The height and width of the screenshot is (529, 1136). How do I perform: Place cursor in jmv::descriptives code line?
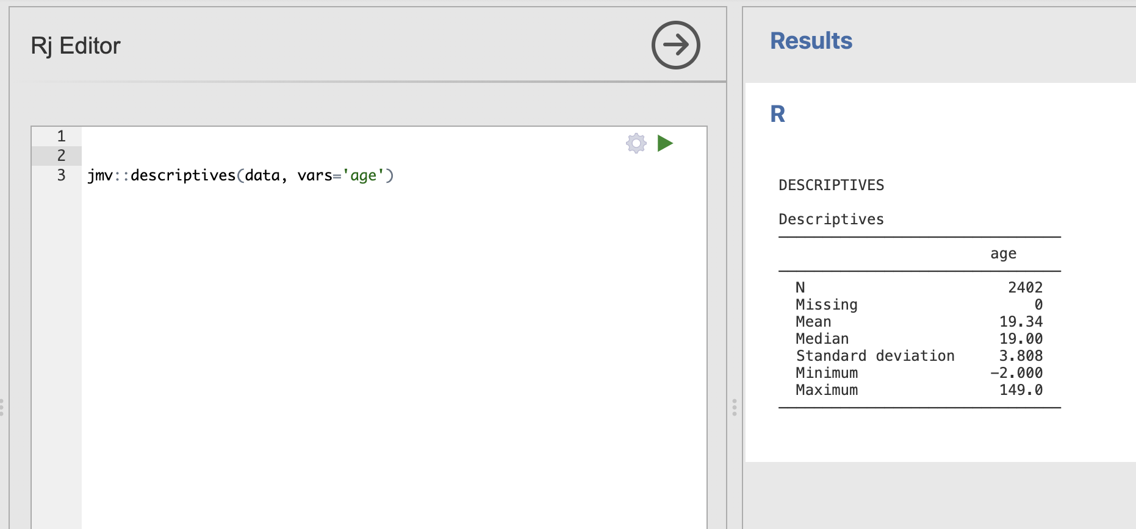point(240,176)
